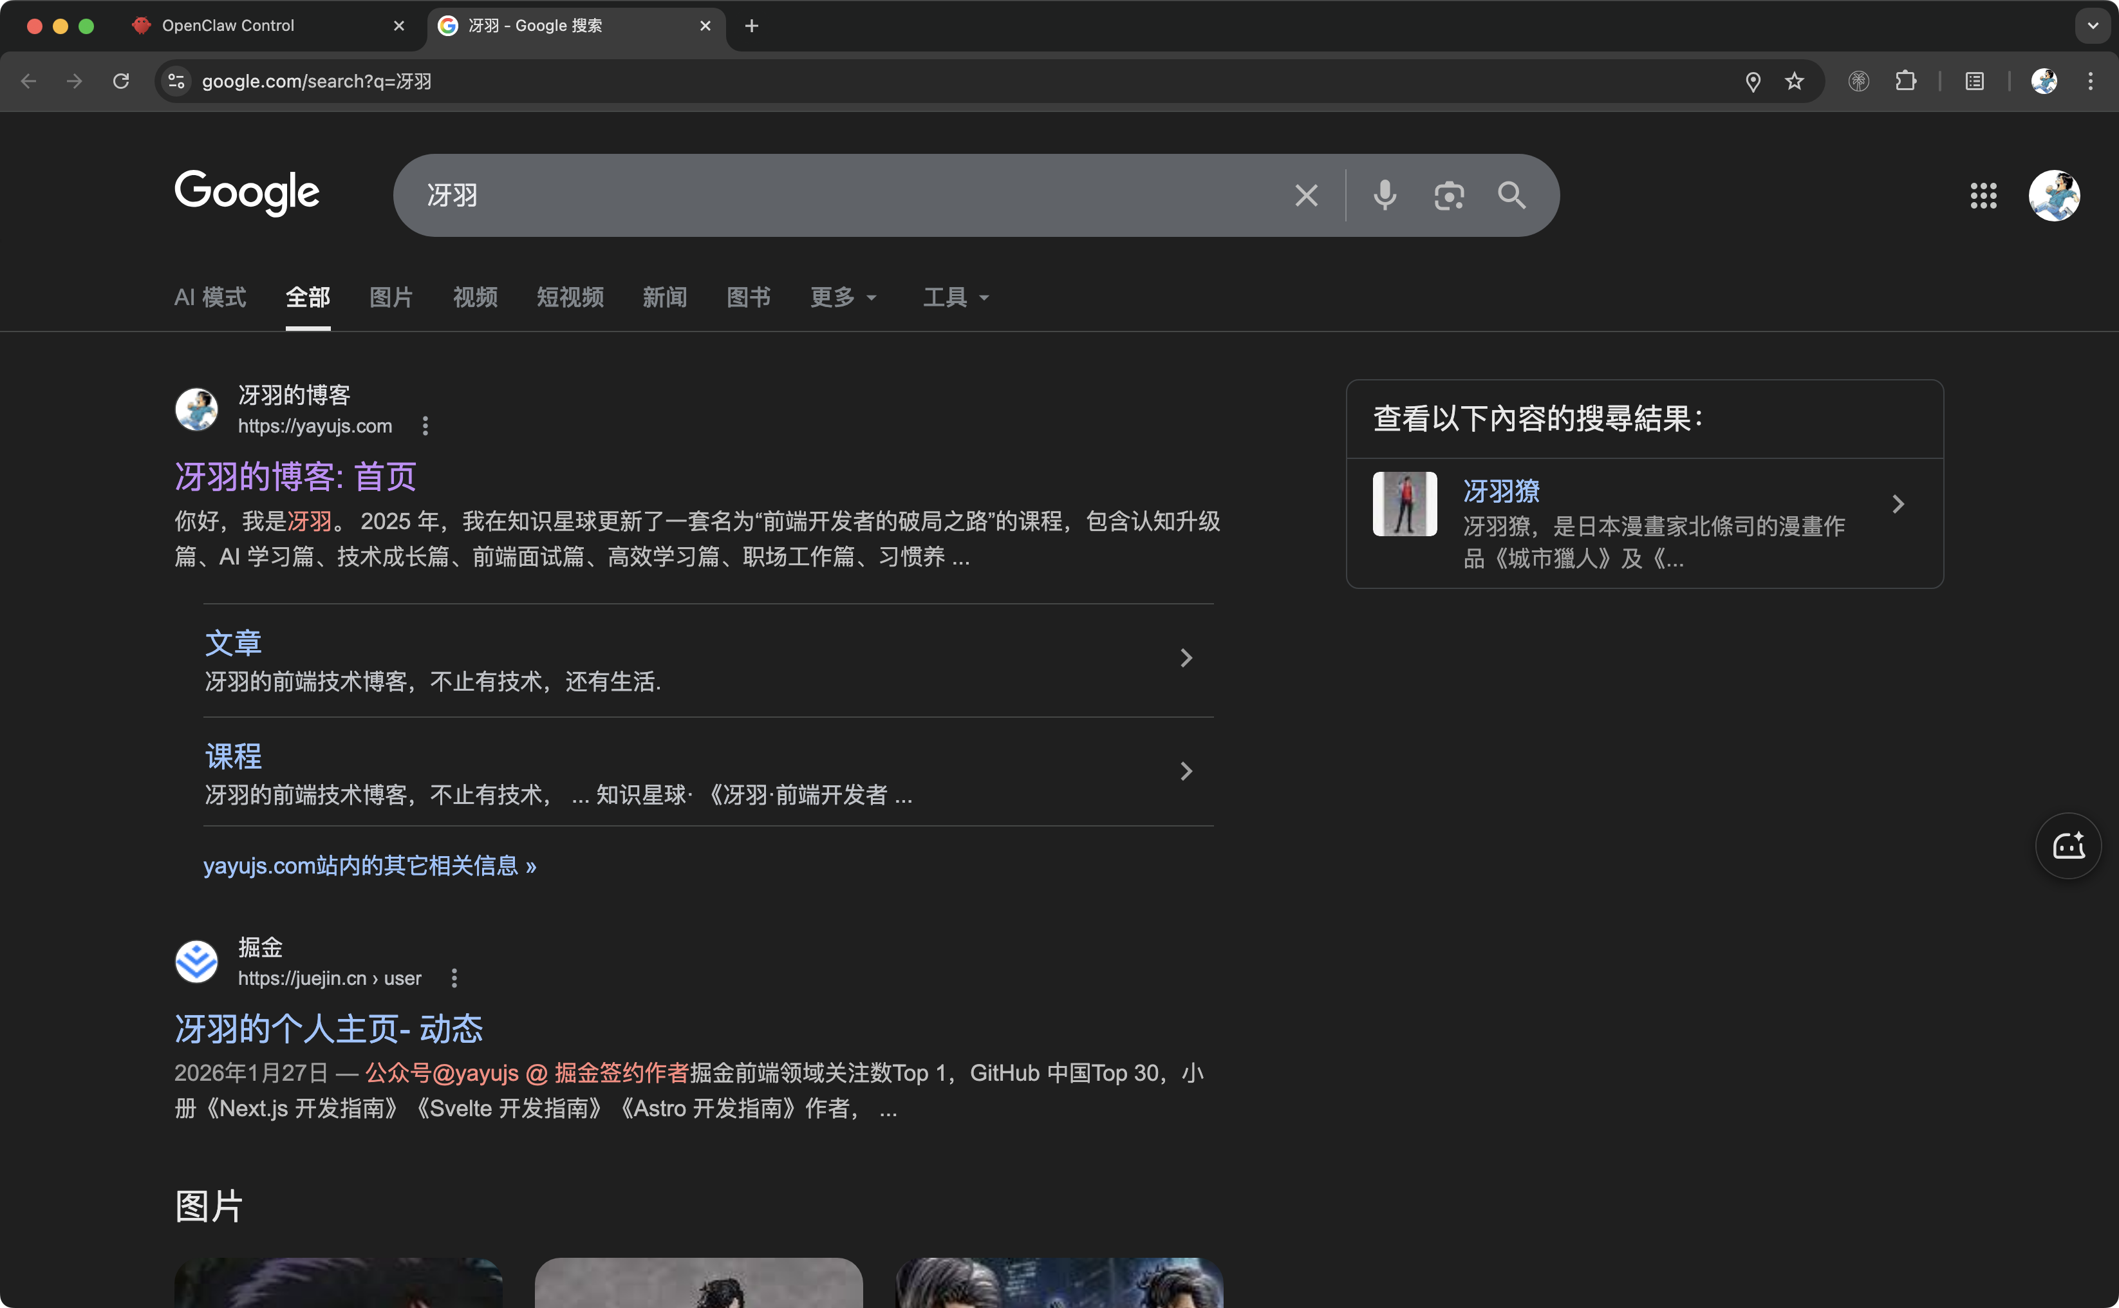Open the floating AI chat assistant button
This screenshot has width=2119, height=1308.
[x=2068, y=846]
